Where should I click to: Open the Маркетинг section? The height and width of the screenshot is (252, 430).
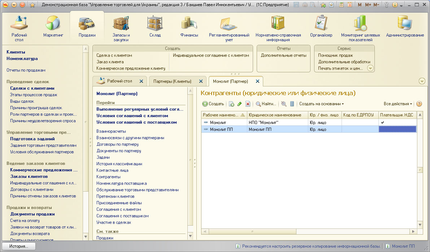click(53, 26)
